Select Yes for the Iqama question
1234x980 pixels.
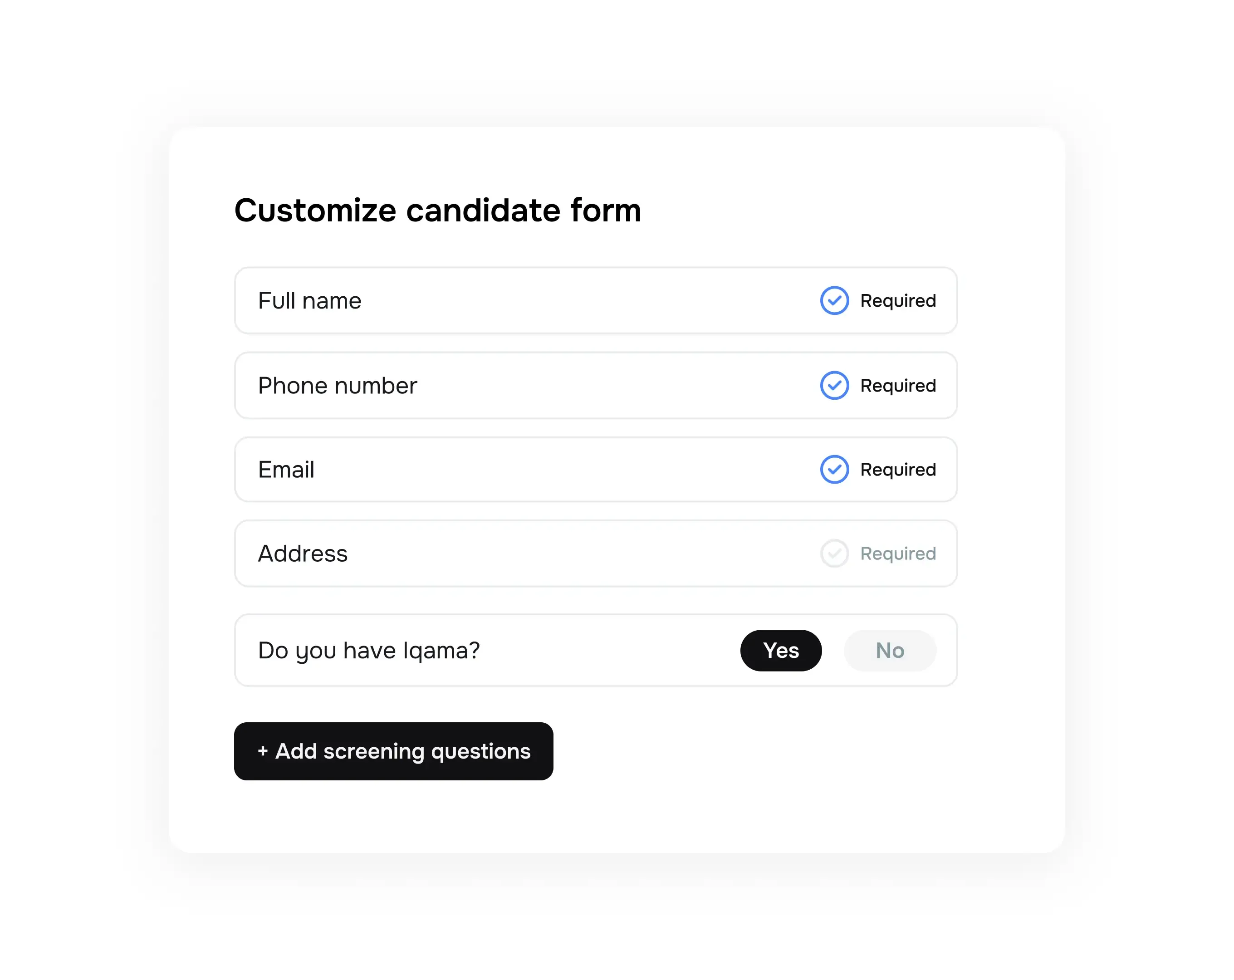[x=781, y=650]
